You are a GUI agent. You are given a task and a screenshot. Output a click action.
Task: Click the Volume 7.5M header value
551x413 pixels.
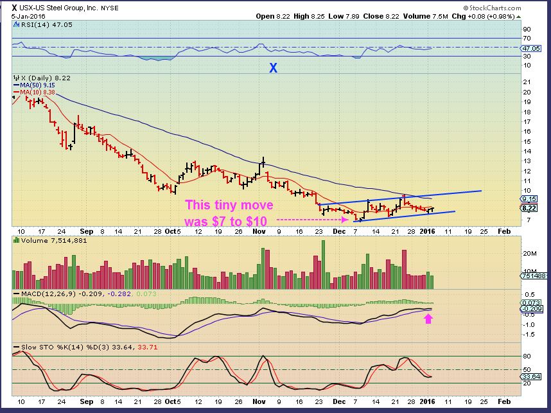pos(426,16)
